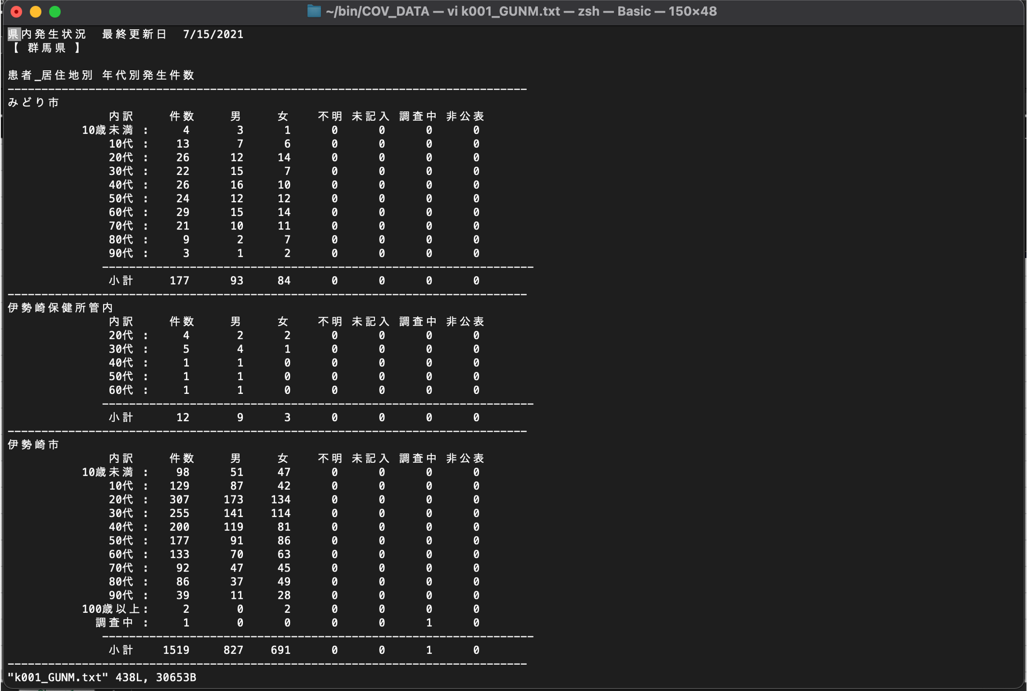
Task: Click the 男 subtotal 93 in みどり市
Action: [x=237, y=280]
